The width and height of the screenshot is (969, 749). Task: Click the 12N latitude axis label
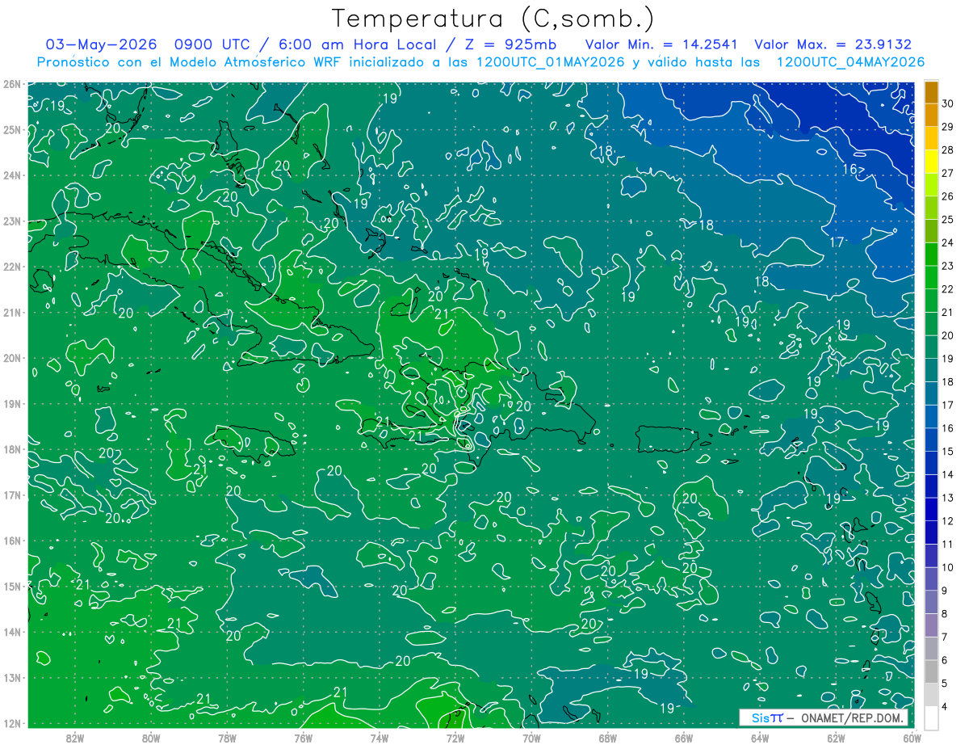pos(12,723)
